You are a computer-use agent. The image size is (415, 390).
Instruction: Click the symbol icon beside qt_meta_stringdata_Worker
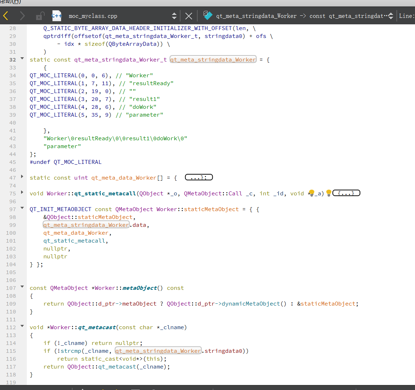pyautogui.click(x=208, y=15)
